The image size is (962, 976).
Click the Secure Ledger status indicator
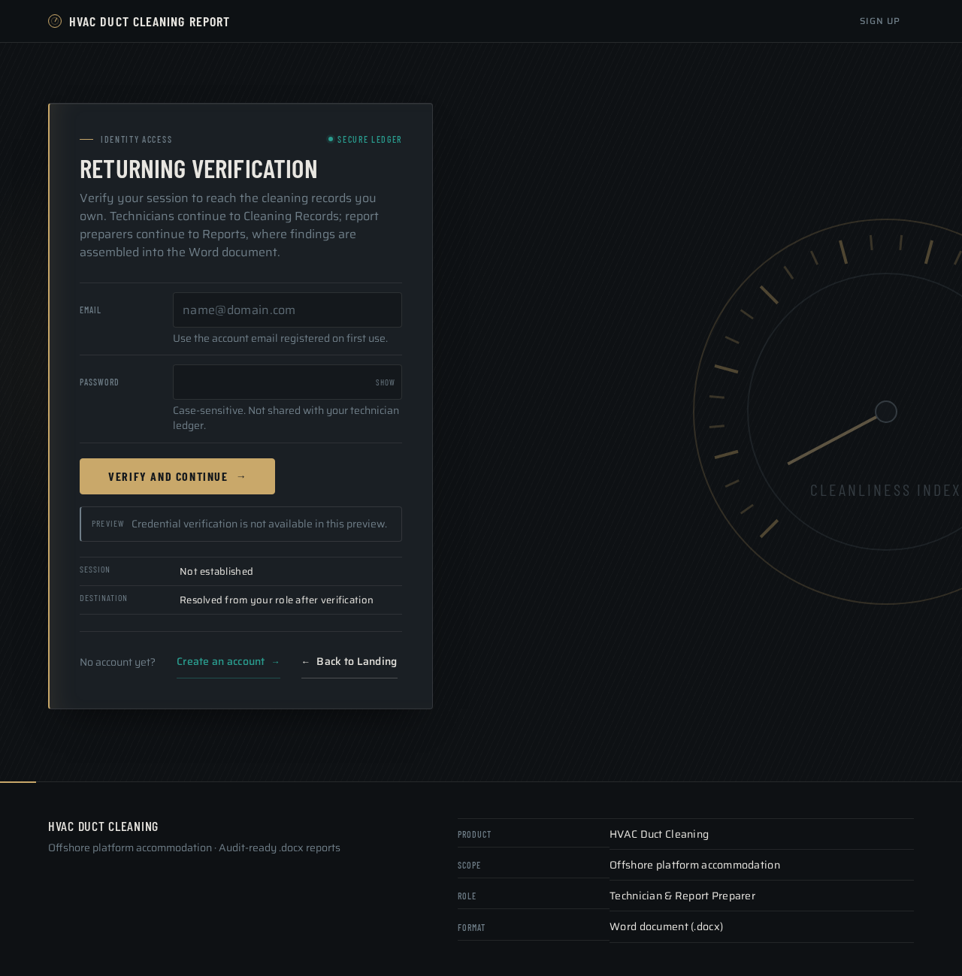point(365,139)
